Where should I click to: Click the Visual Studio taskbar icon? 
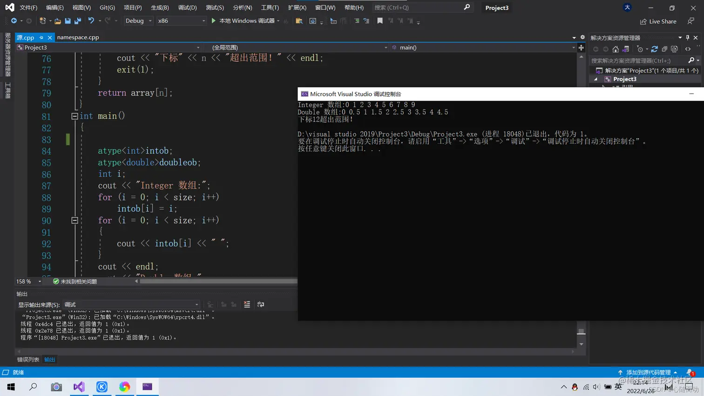79,387
